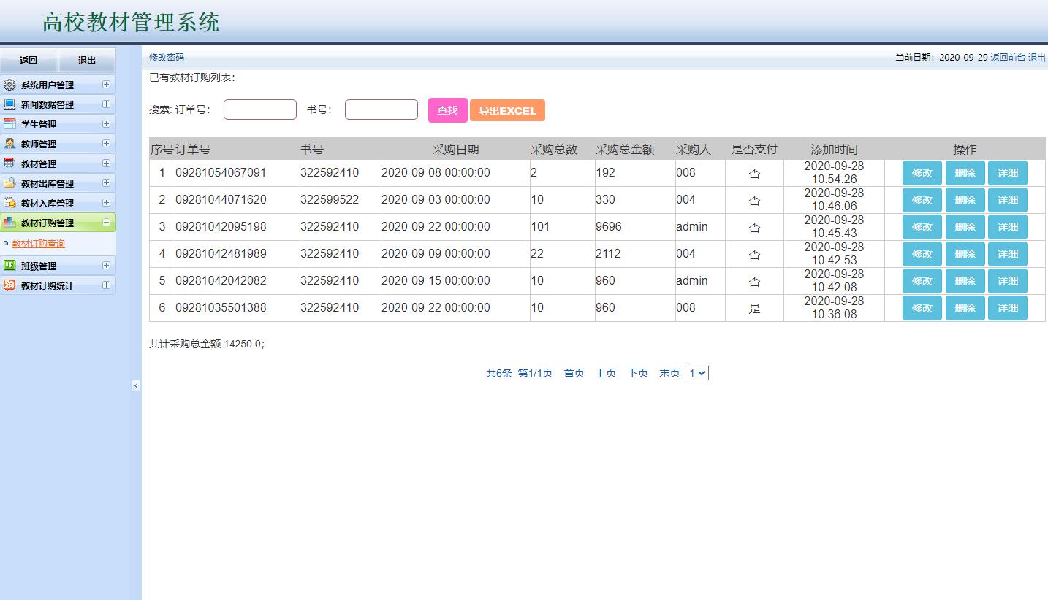Viewport: 1048px width, 600px height.
Task: Click the orange icon for 教材订购统计
Action: coord(10,285)
